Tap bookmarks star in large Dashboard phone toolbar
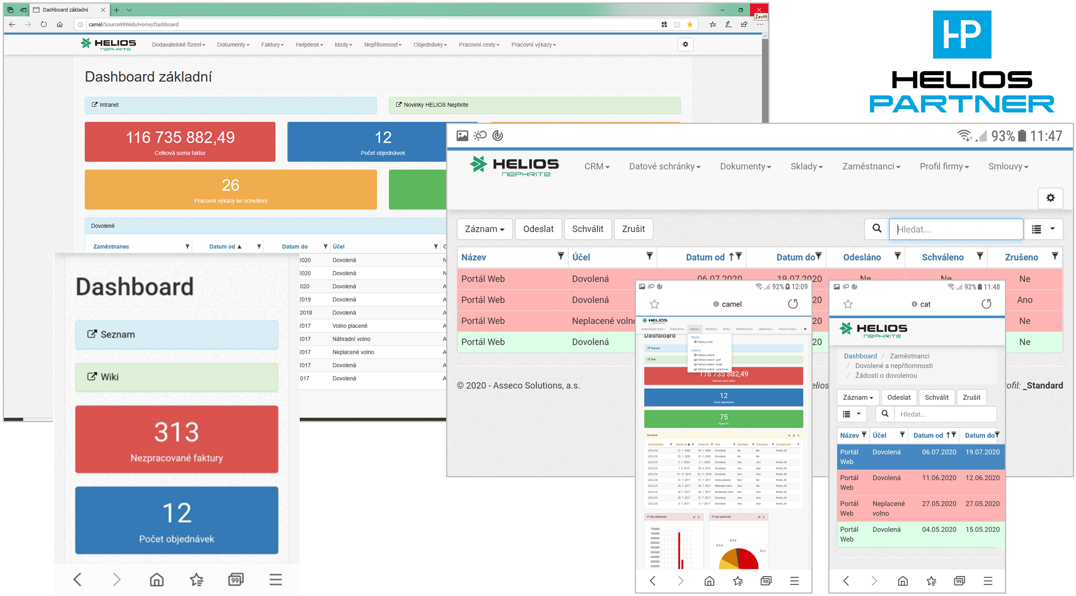 pyautogui.click(x=196, y=580)
